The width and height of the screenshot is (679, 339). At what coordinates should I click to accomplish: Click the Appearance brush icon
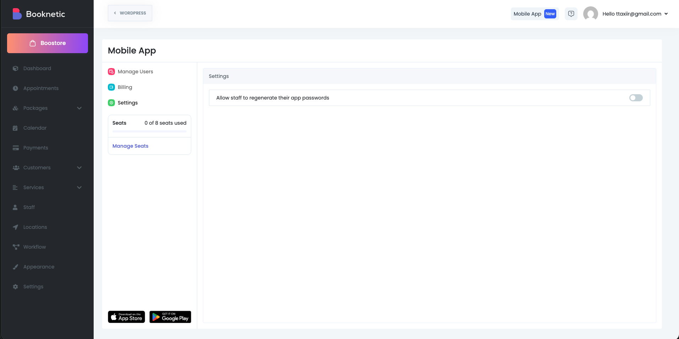pos(15,267)
